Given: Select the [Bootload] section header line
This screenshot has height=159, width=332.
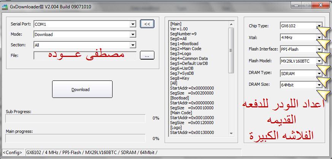Looking at the screenshot, I should tap(180, 98).
